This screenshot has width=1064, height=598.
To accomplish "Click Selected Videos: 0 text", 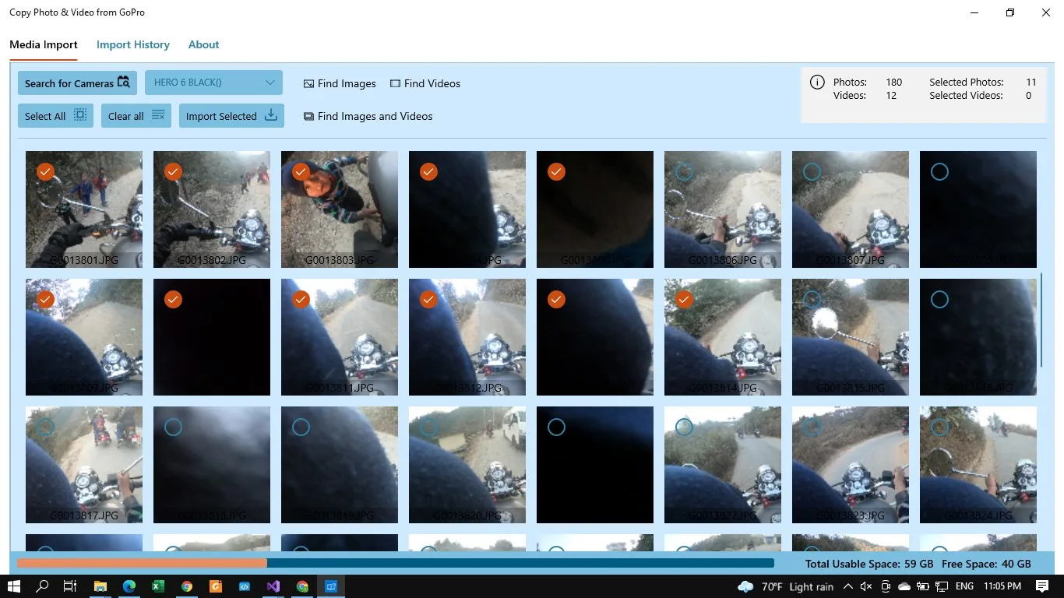I will [x=981, y=95].
